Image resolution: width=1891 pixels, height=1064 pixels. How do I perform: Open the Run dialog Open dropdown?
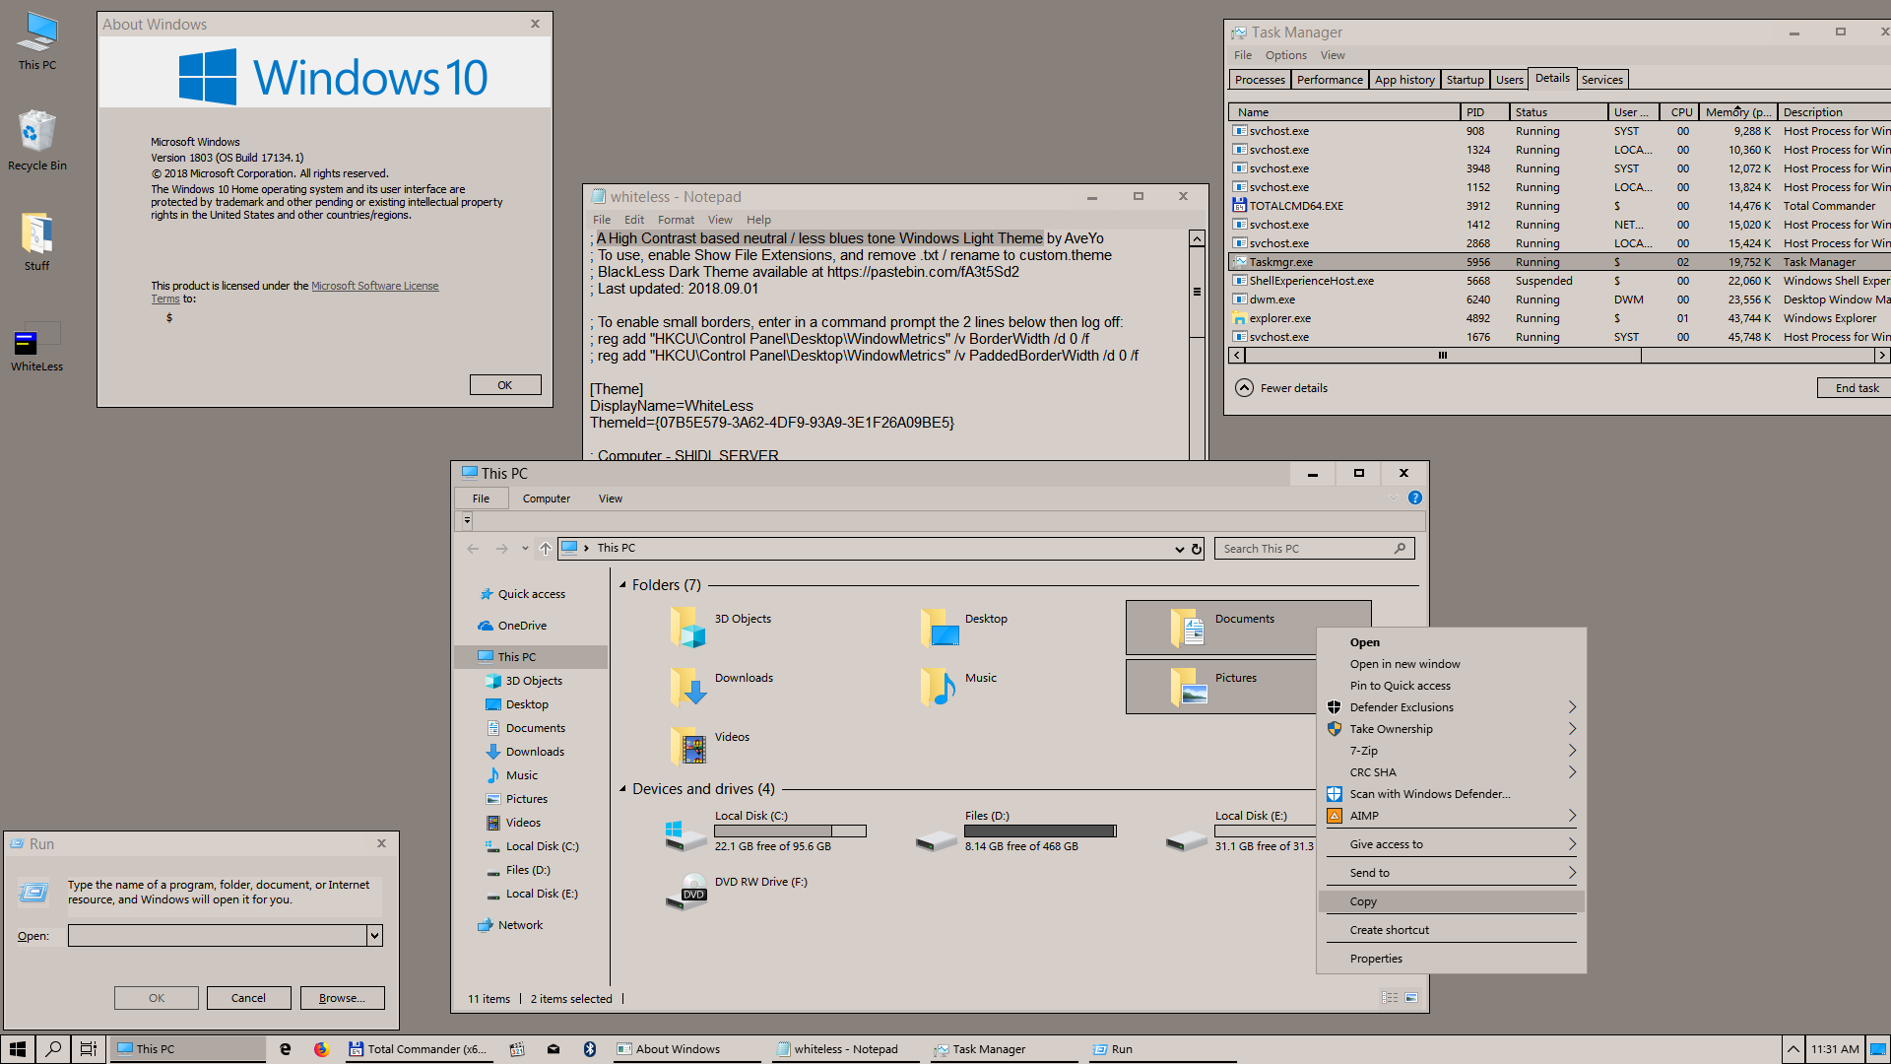tap(374, 936)
